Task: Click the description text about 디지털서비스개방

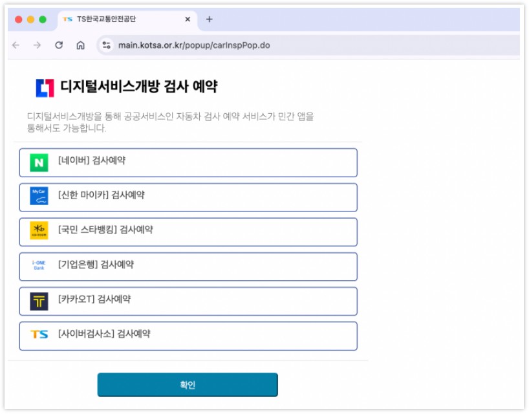Action: point(170,122)
